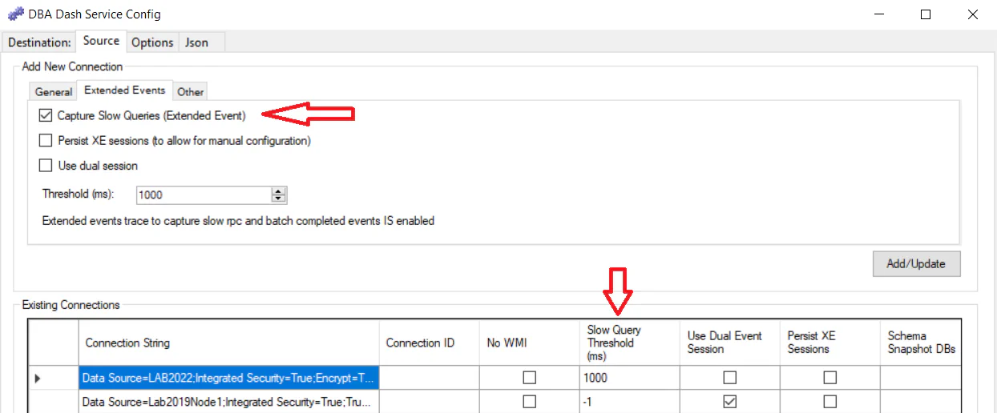Click the Threshold (ms) input field
The width and height of the screenshot is (997, 413).
(204, 194)
